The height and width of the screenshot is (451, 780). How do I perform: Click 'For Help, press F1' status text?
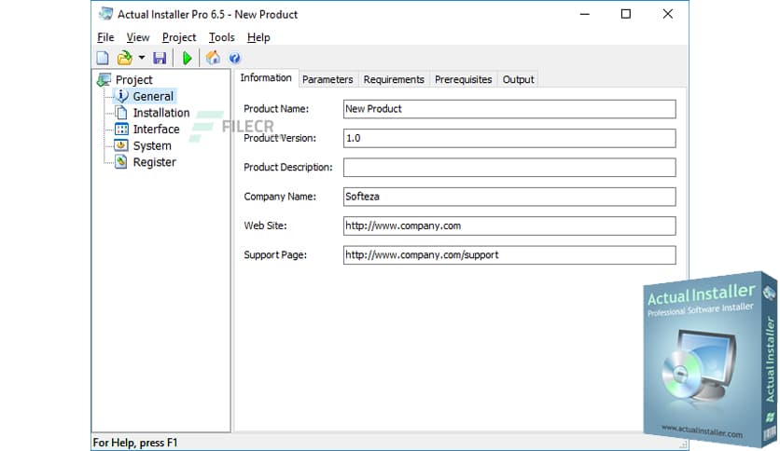click(x=134, y=442)
